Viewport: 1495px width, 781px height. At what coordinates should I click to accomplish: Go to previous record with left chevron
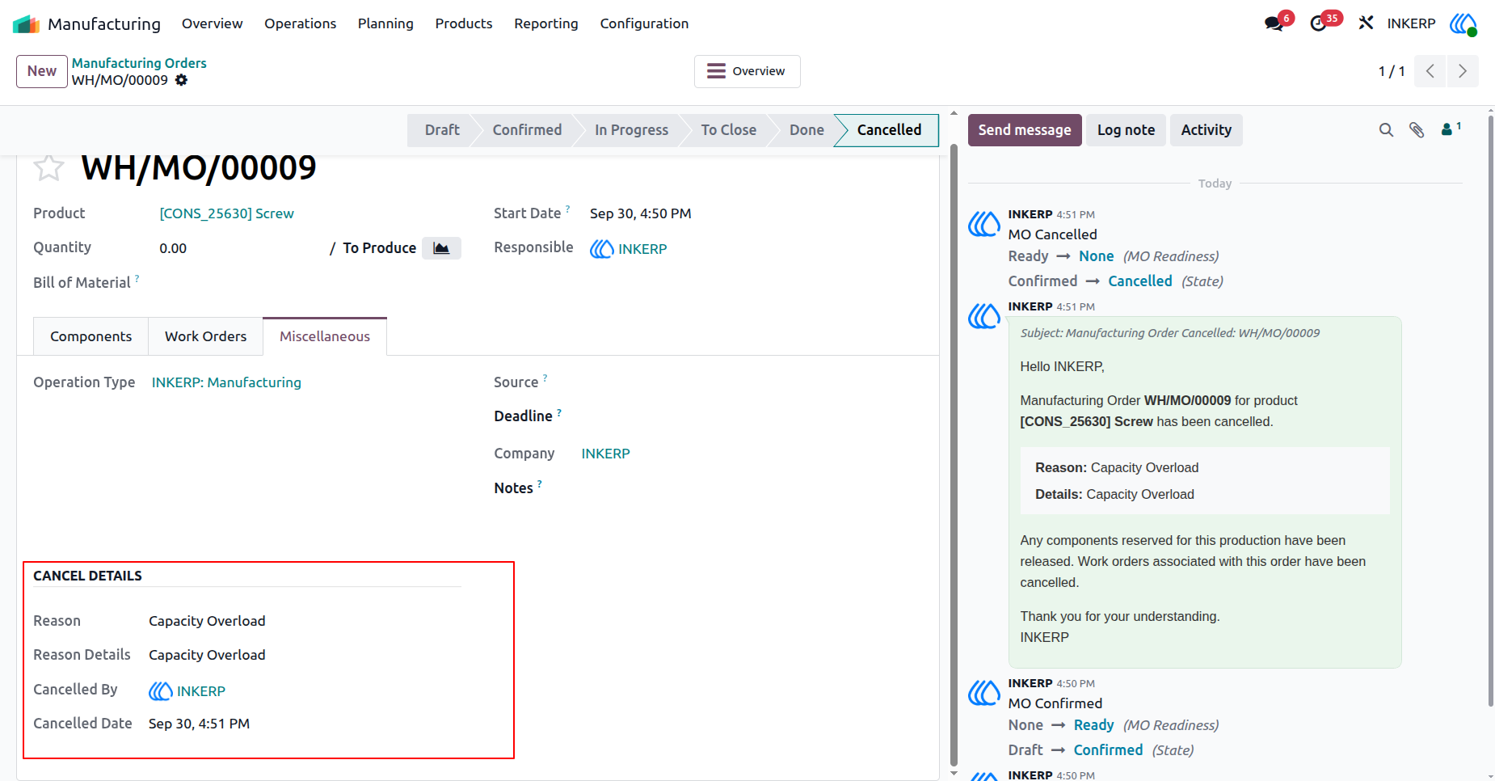[1430, 71]
